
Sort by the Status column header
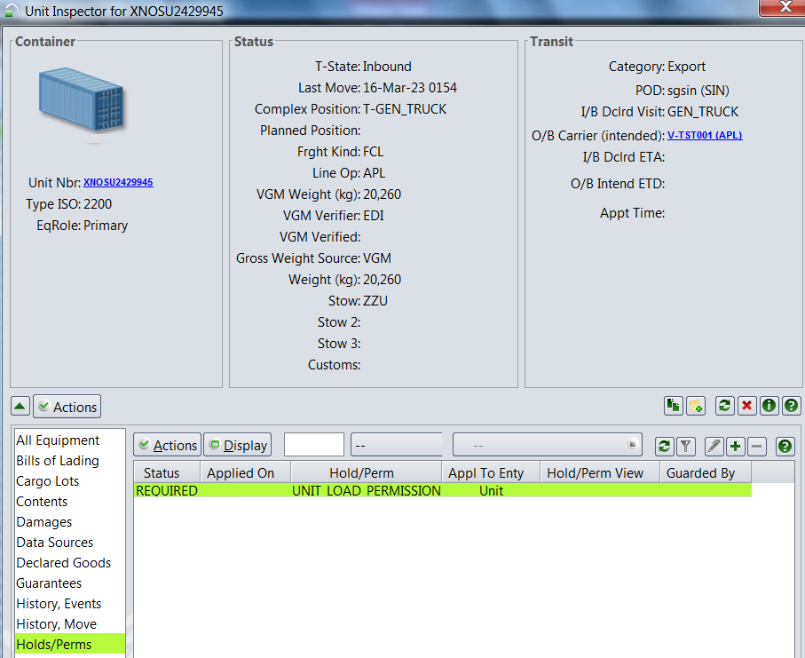pyautogui.click(x=167, y=472)
